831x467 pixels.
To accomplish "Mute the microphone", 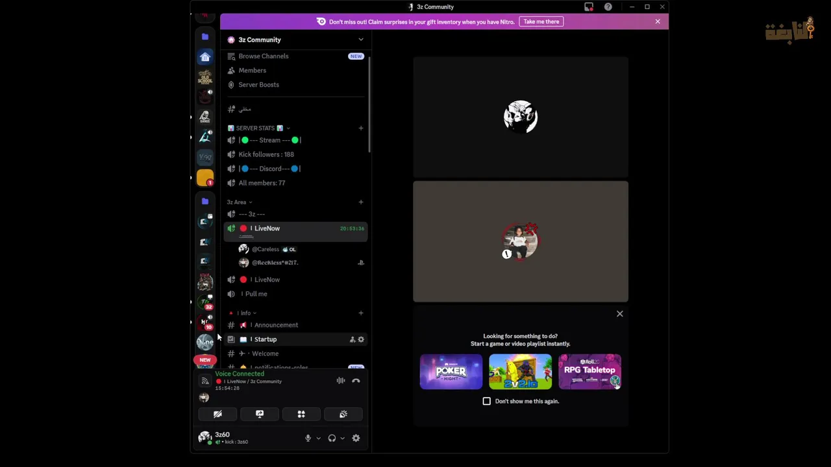I will (308, 438).
